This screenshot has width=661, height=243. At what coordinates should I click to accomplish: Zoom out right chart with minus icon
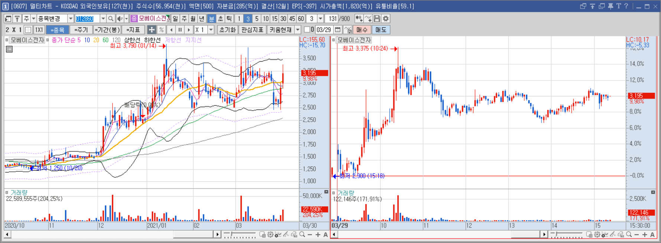636,234
